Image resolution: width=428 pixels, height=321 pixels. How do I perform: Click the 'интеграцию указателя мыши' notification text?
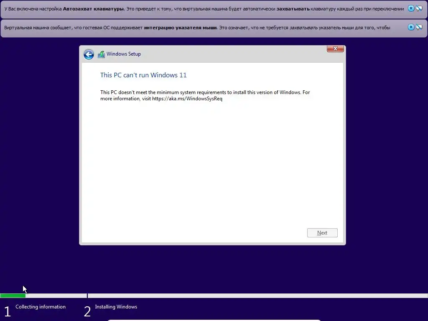click(181, 28)
